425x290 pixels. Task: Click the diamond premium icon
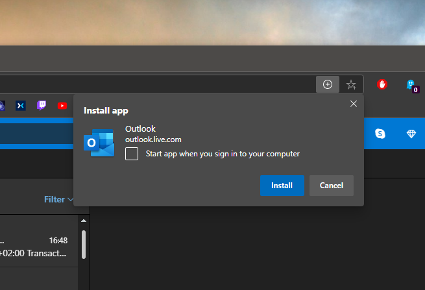pos(411,133)
